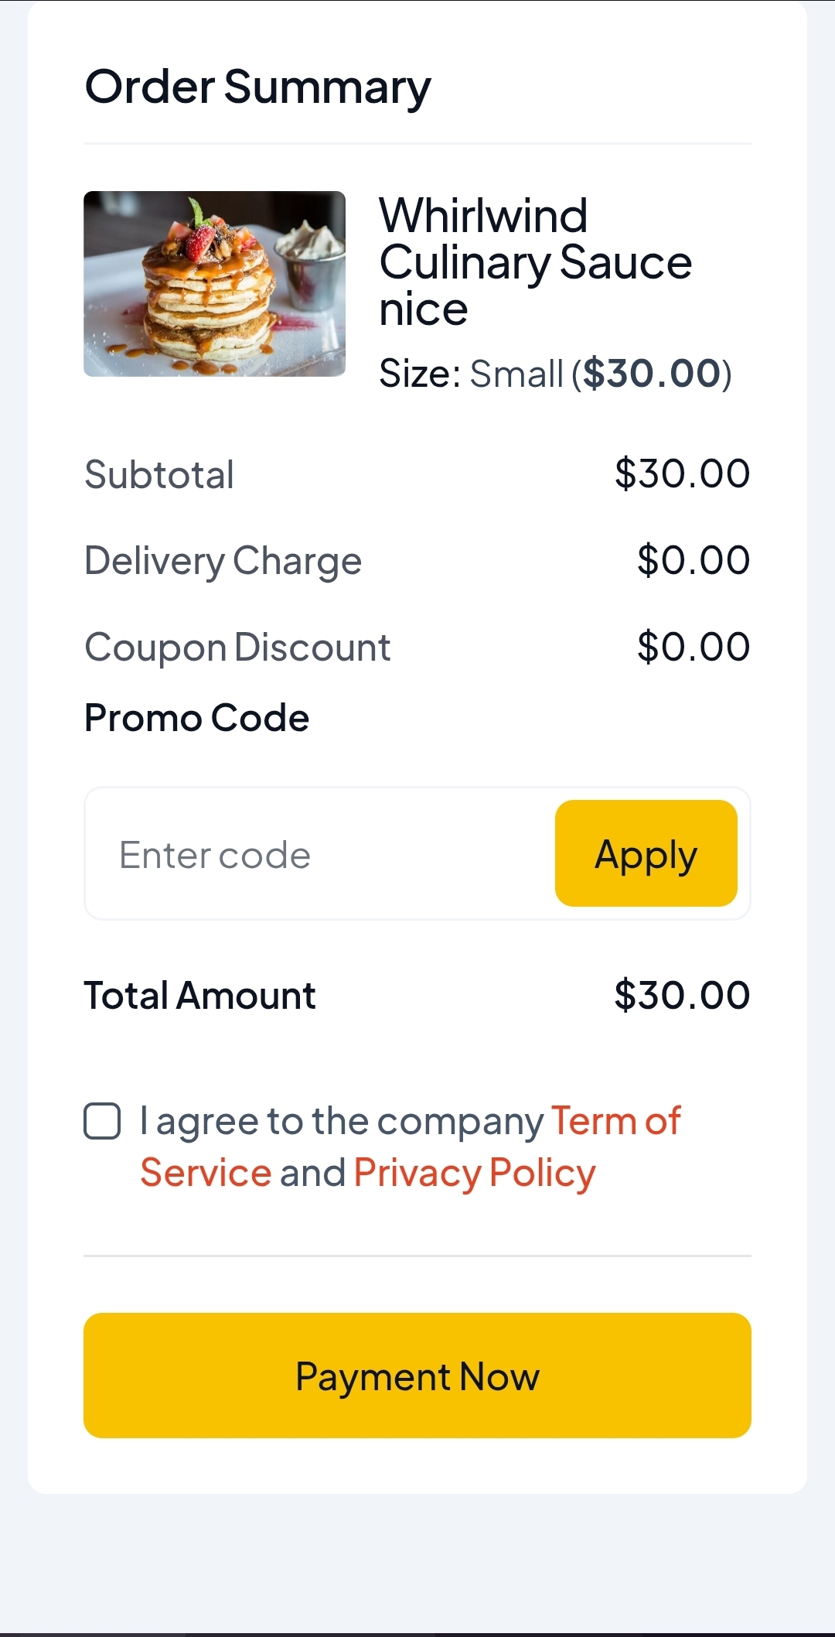835x1637 pixels.
Task: Click the Coupon Discount $0.00 value
Action: coord(694,647)
